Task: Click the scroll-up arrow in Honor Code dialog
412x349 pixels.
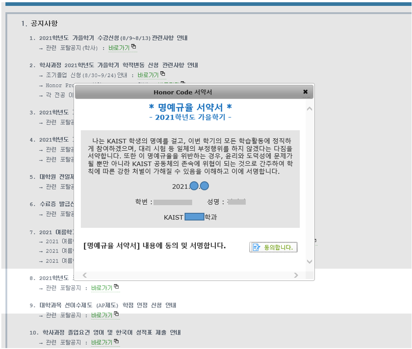Action: point(310,109)
